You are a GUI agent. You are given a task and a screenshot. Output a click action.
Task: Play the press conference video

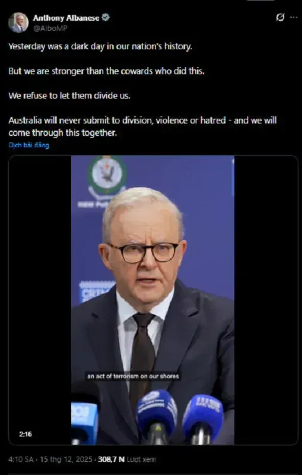153,300
